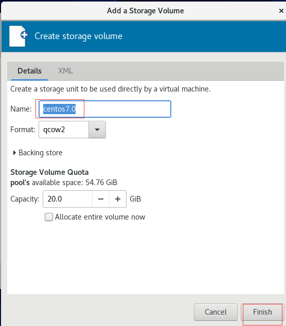
Task: Click the 'Create storage volume' header text
Action: point(78,36)
